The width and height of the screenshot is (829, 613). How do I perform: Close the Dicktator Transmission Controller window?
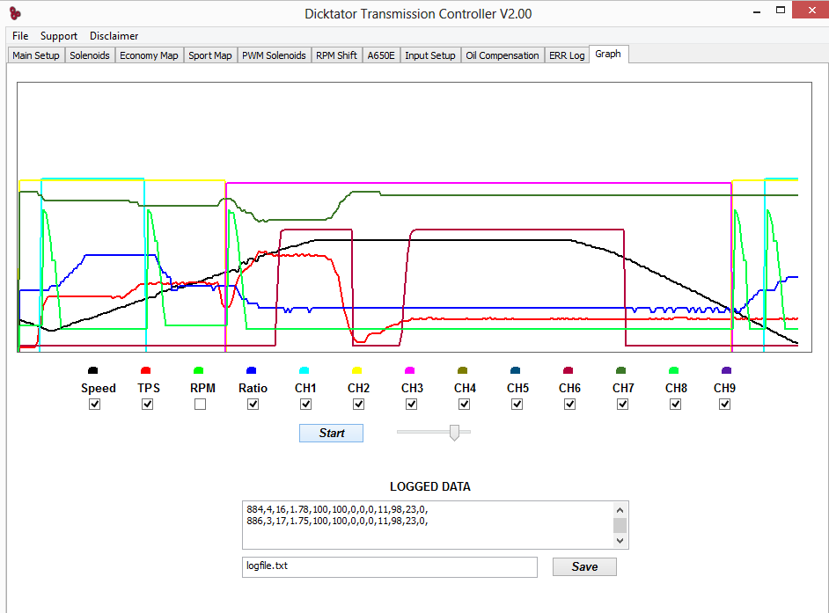point(811,10)
